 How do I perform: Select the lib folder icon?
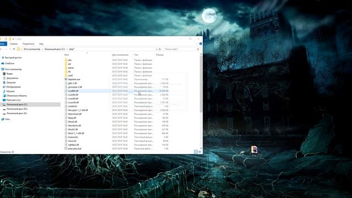[66, 71]
